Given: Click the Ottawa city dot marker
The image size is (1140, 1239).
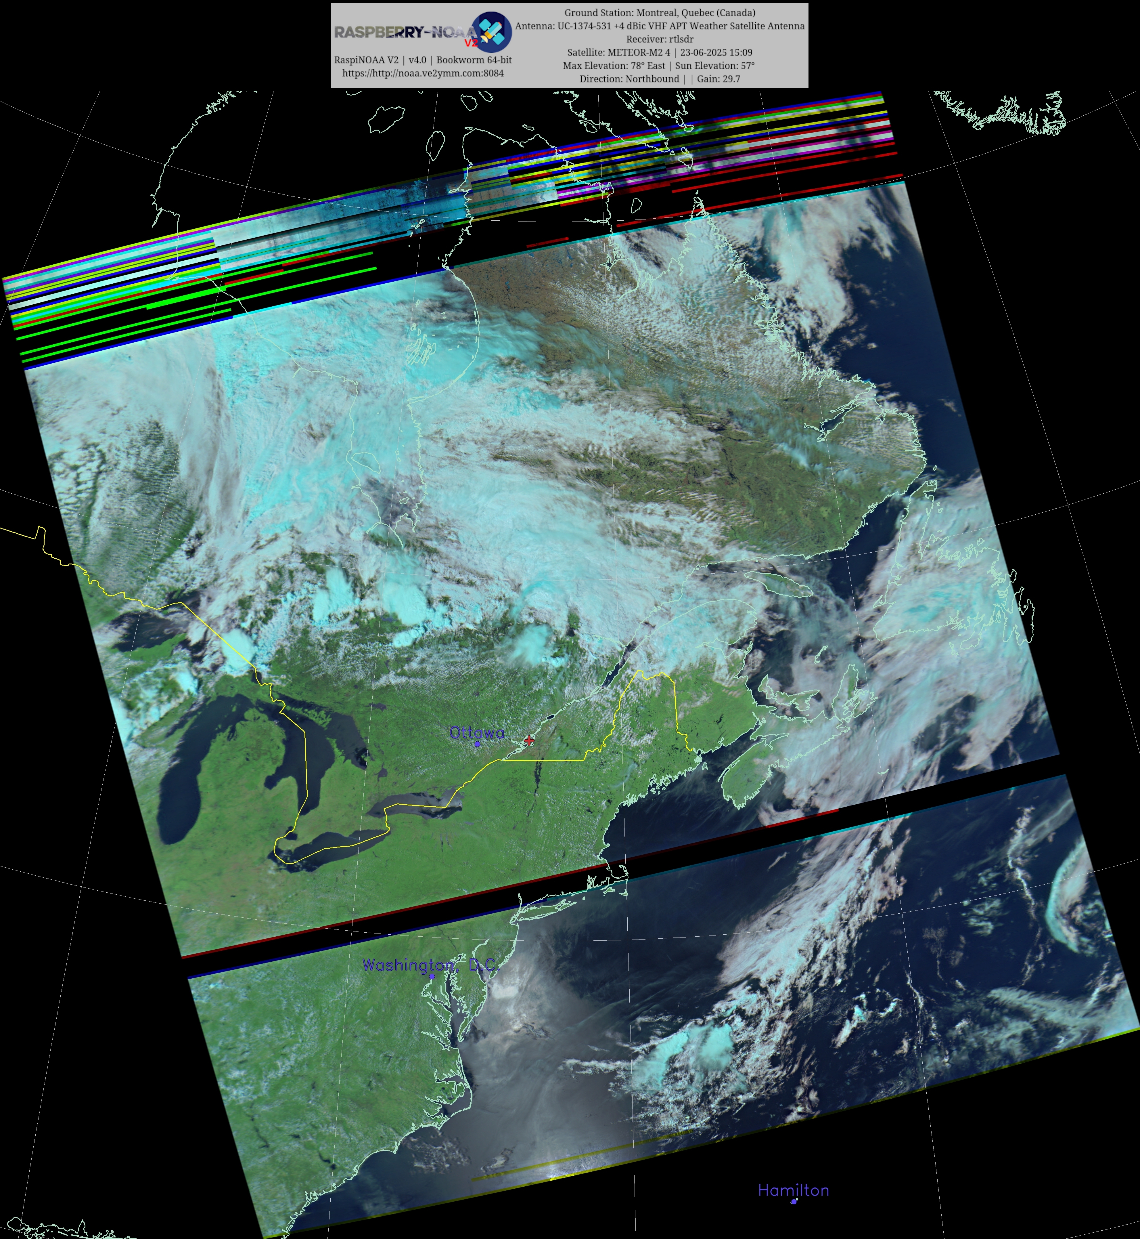Looking at the screenshot, I should click(478, 744).
